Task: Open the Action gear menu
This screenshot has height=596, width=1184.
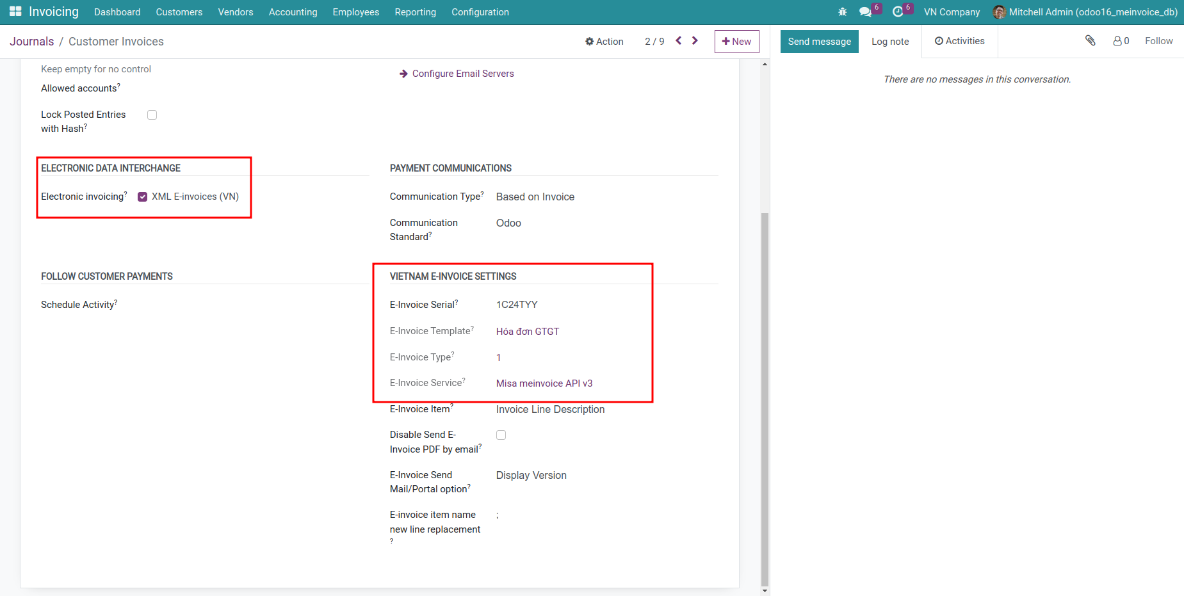Action: point(604,41)
